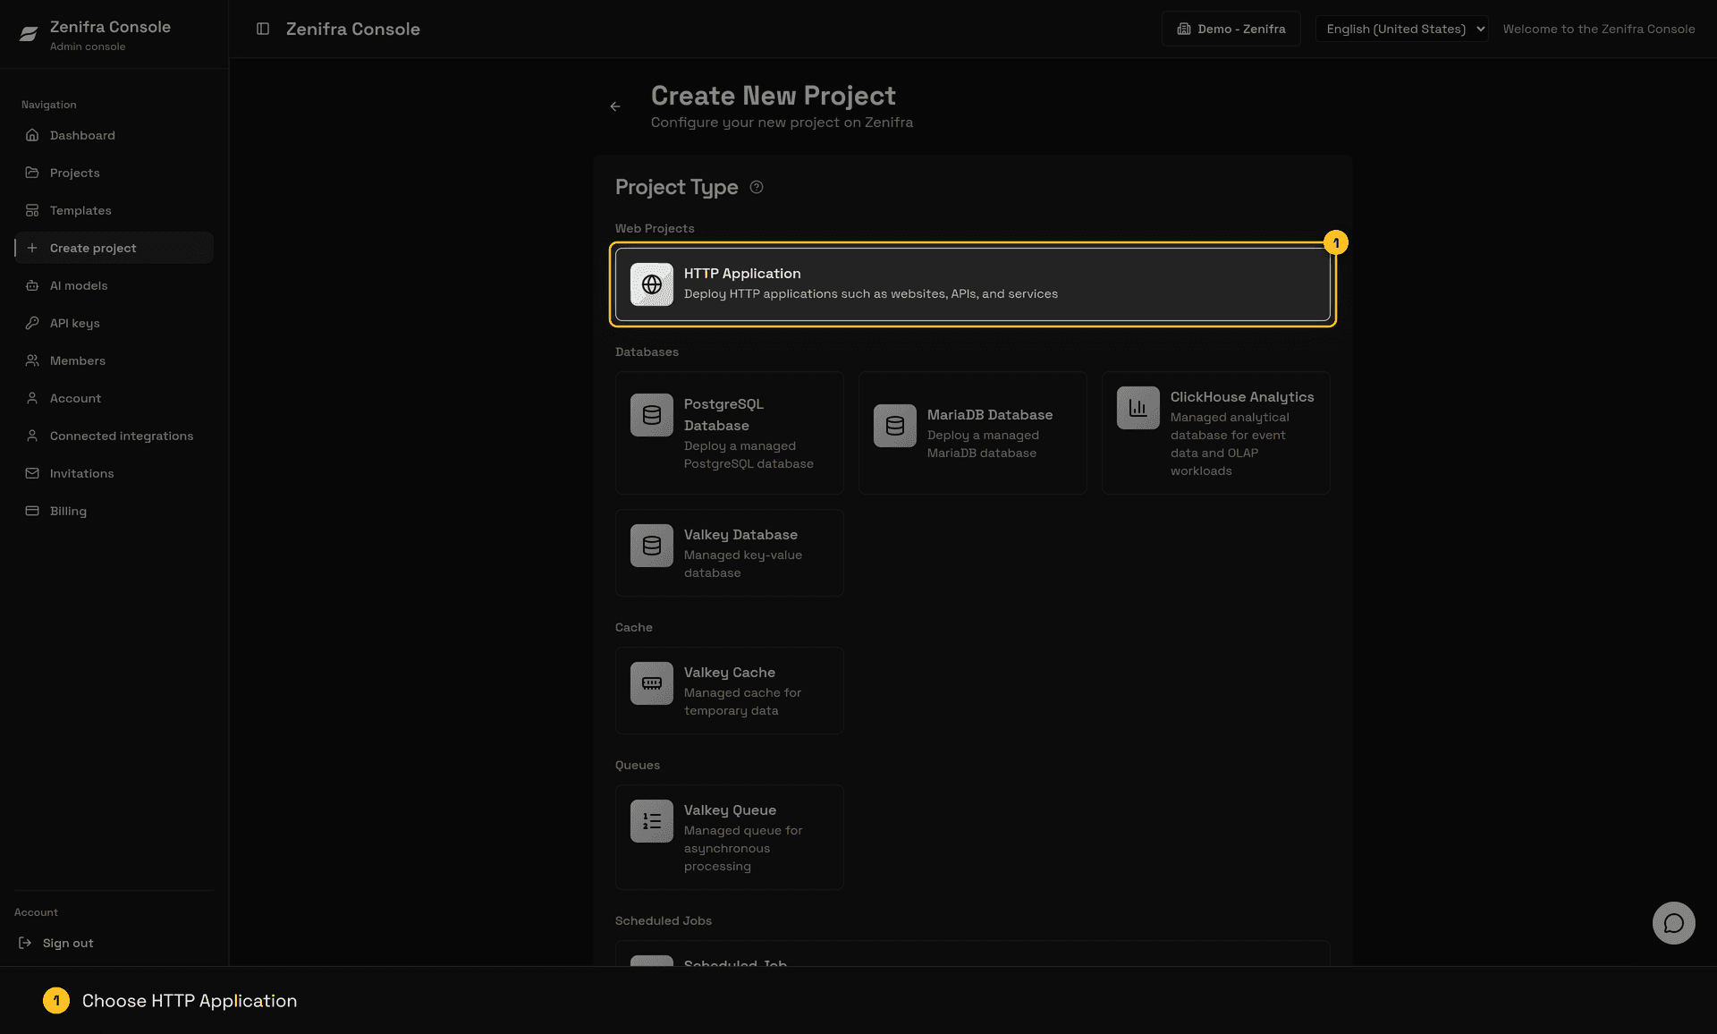Open the English (United States) language dropdown
The height and width of the screenshot is (1034, 1717).
click(1401, 29)
